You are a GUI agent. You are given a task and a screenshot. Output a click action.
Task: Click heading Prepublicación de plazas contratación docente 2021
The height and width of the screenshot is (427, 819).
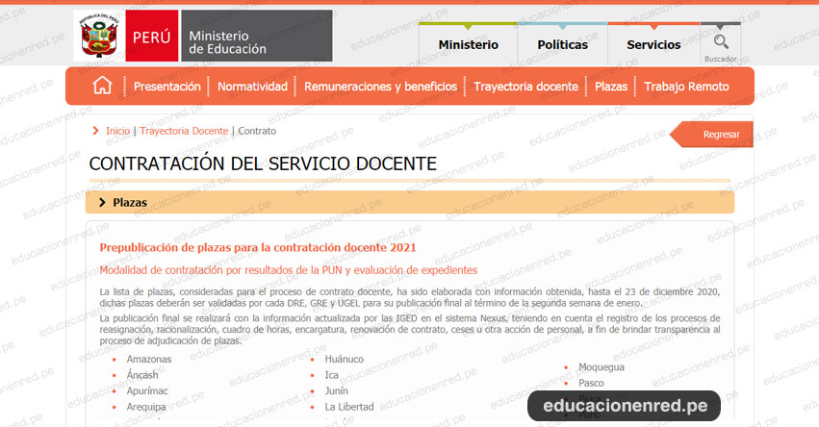click(258, 247)
